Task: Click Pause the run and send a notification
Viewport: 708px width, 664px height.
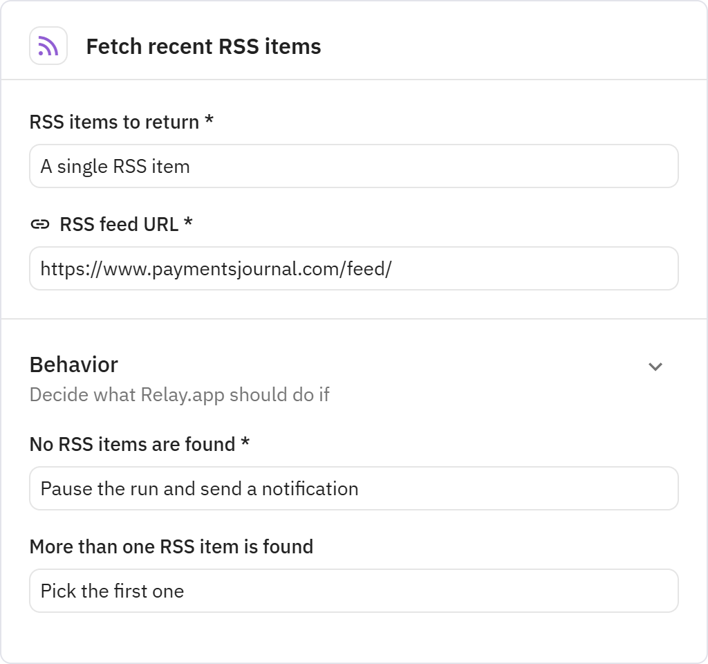Action: [x=354, y=488]
